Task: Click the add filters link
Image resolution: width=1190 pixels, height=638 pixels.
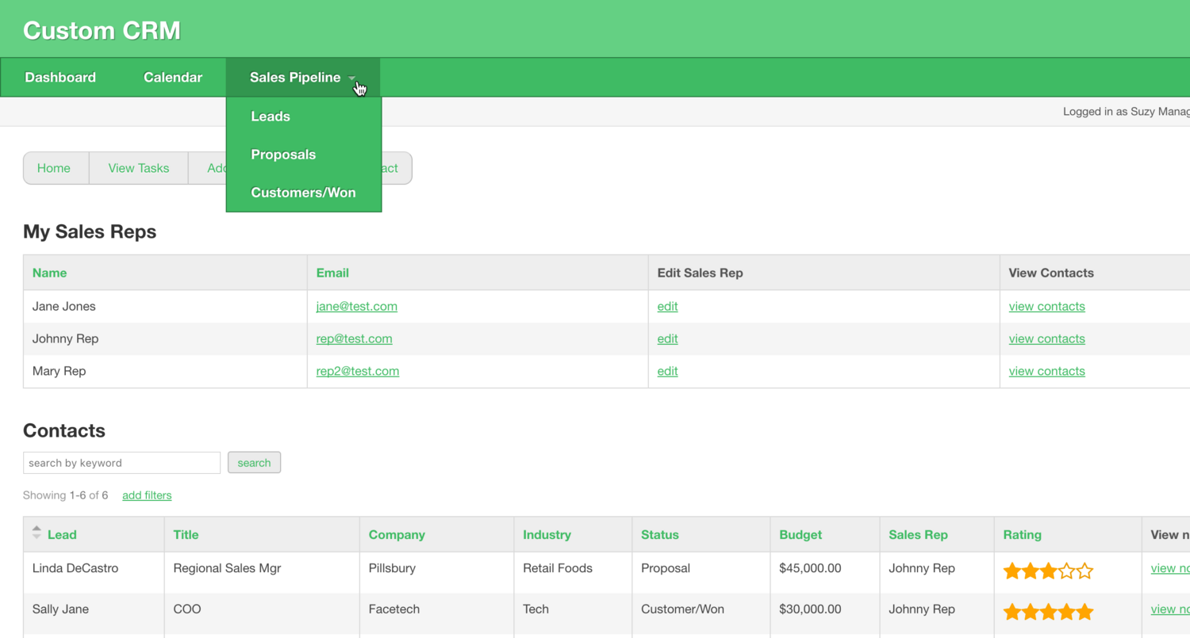Action: click(147, 495)
